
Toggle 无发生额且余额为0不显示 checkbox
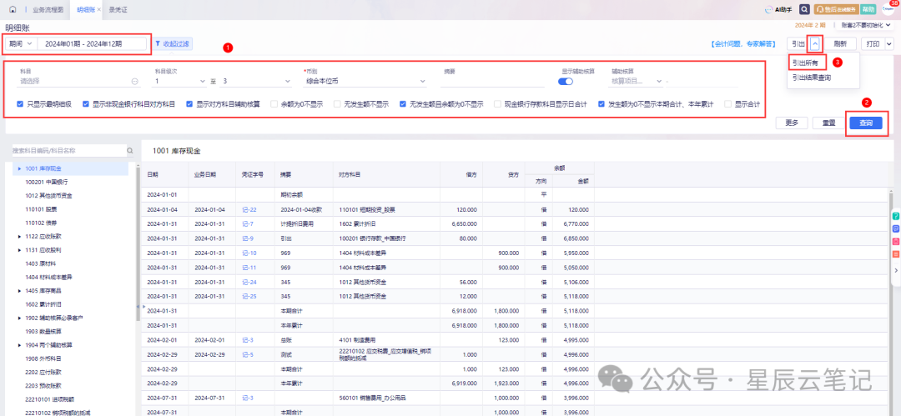click(403, 104)
